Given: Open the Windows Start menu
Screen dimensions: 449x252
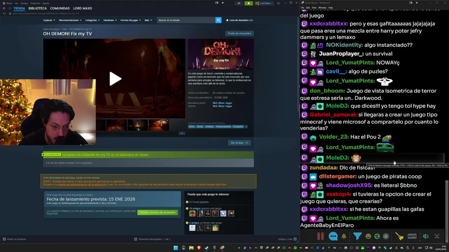Looking at the screenshot, I should click(x=176, y=248).
